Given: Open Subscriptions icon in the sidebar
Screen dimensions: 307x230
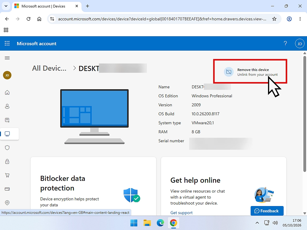Looking at the screenshot, I should tap(7, 120).
